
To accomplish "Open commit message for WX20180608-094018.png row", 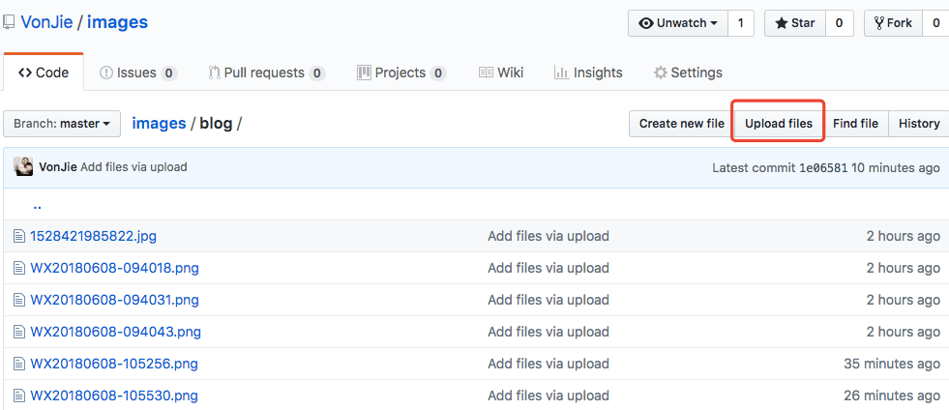I will [549, 268].
